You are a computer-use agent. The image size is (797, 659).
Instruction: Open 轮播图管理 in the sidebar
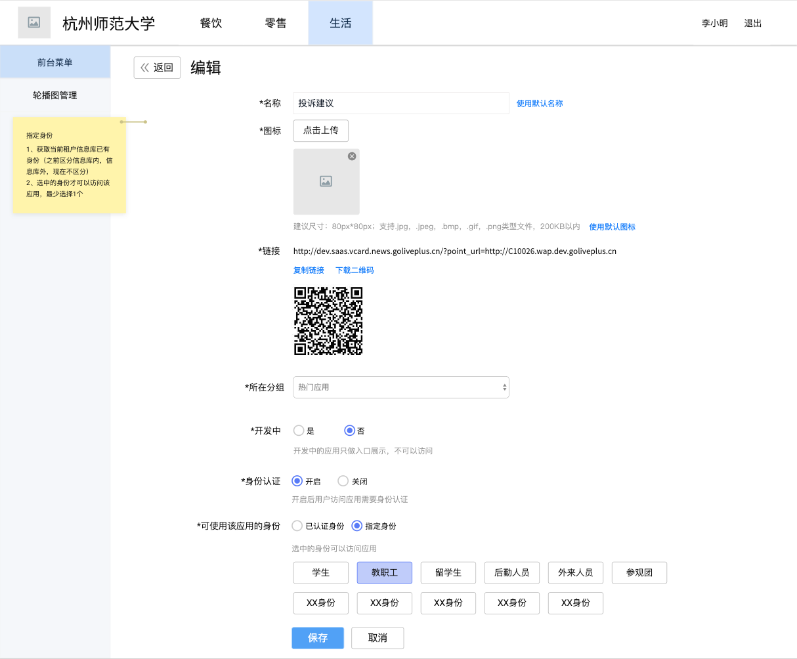(x=55, y=95)
